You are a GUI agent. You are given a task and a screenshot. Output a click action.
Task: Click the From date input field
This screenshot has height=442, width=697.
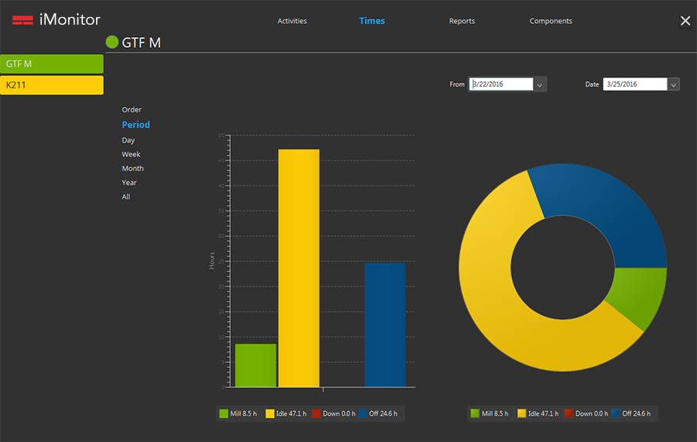coord(501,84)
